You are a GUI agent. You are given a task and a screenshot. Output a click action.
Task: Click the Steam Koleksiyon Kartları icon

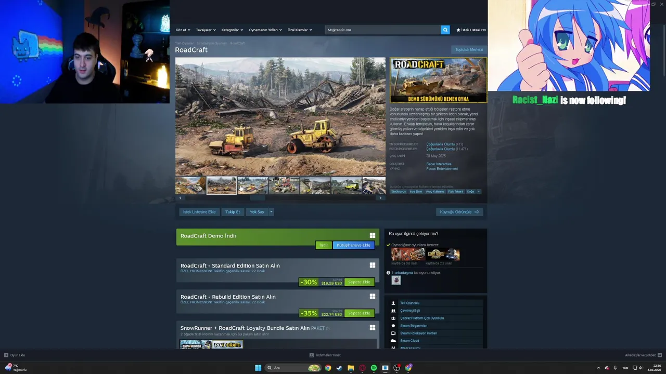pyautogui.click(x=393, y=333)
